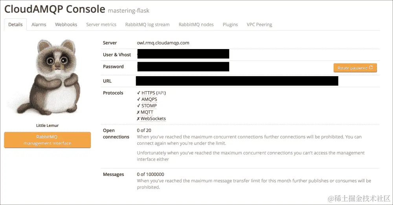Click the Server row label

coord(110,43)
